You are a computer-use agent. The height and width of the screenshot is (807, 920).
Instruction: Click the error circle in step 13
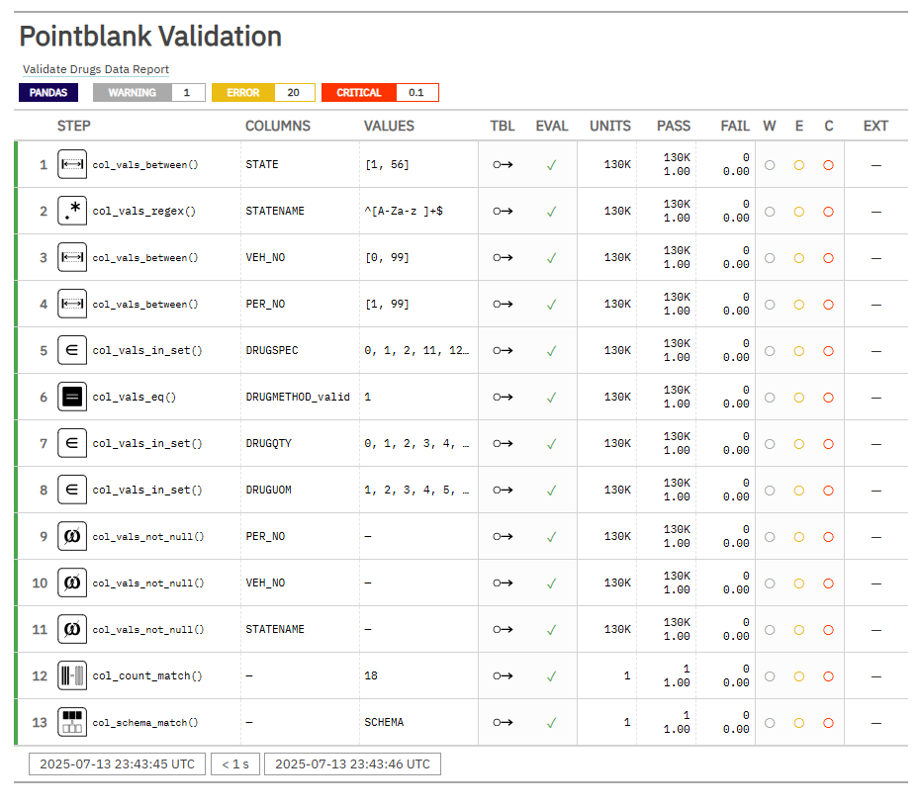pyautogui.click(x=799, y=723)
